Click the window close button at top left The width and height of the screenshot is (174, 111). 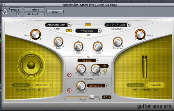click(x=3, y=5)
